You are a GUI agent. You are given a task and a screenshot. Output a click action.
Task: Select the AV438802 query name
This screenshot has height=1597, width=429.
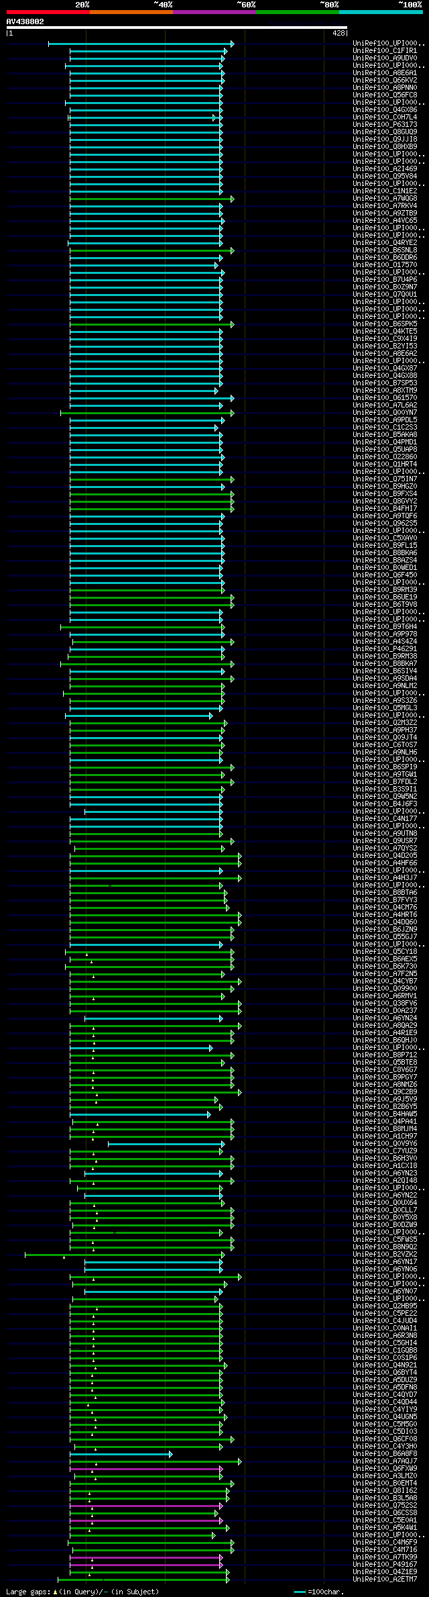[25, 21]
